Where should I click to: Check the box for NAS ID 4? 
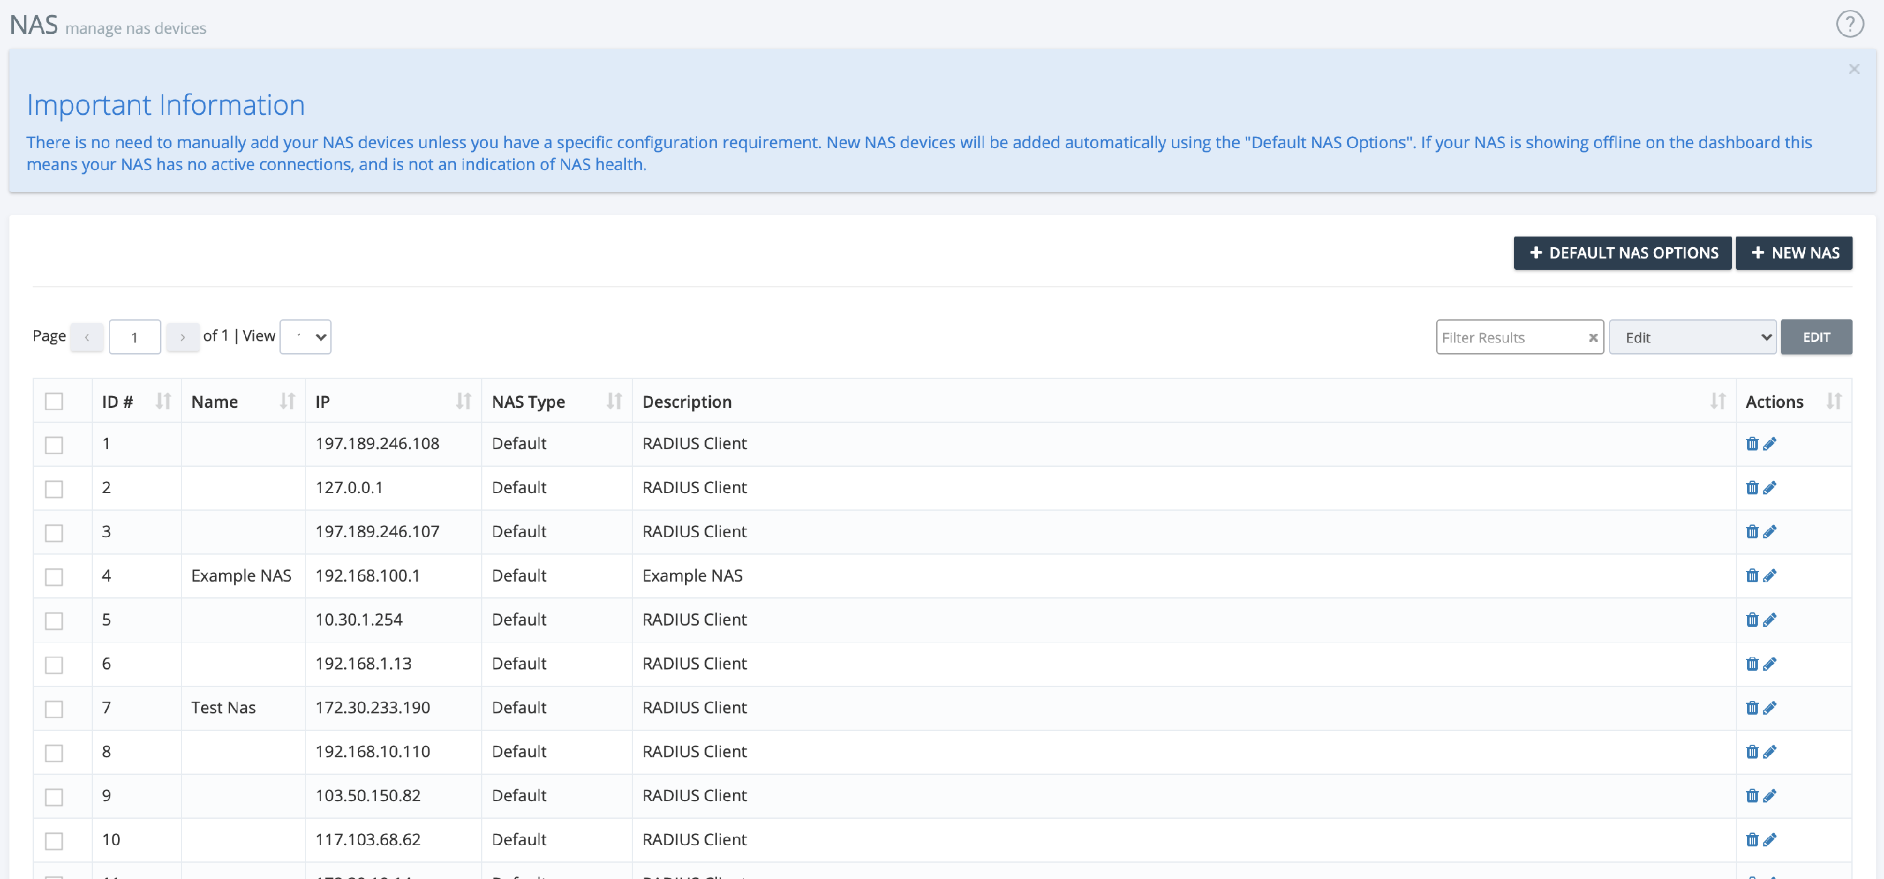[54, 577]
